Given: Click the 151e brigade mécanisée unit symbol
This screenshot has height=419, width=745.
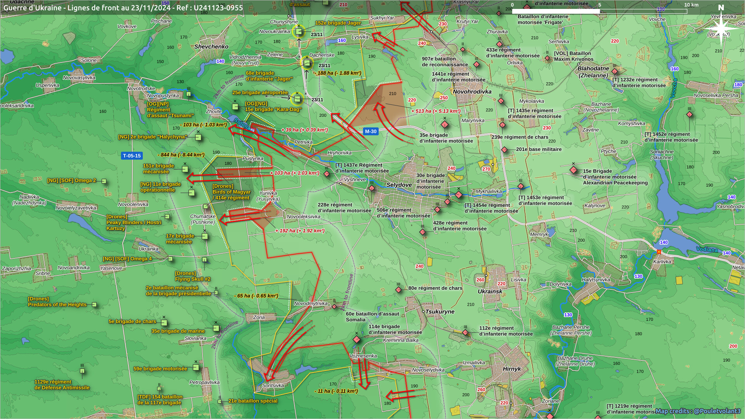Looking at the screenshot, I should [185, 169].
